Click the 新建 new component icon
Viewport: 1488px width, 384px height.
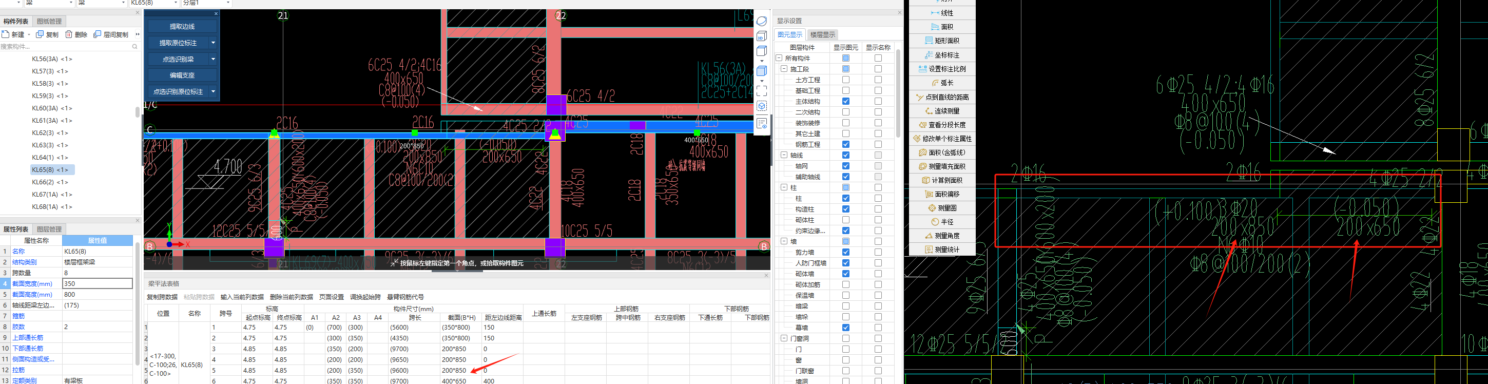[5, 34]
